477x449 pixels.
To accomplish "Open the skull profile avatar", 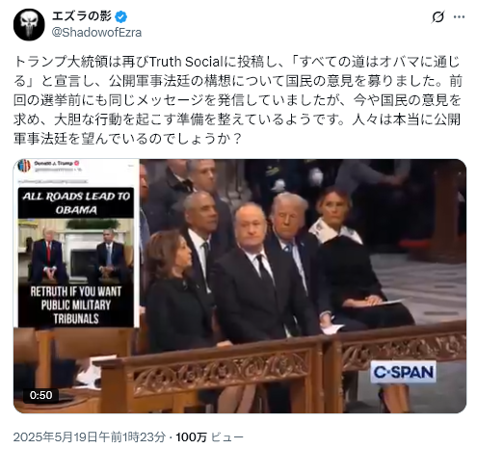I will tap(29, 25).
